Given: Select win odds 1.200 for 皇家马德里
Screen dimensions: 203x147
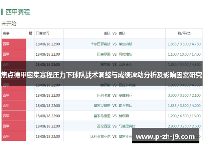Looking at the screenshot, I should click(172, 116).
